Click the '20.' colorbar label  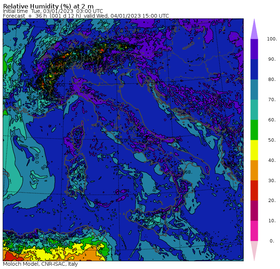coord(272,201)
